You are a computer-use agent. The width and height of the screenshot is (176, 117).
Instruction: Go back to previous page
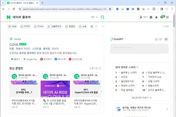point(3,9)
